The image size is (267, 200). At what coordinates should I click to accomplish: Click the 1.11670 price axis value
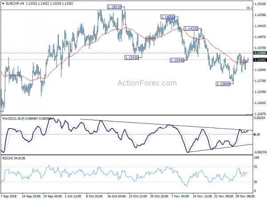(260, 114)
